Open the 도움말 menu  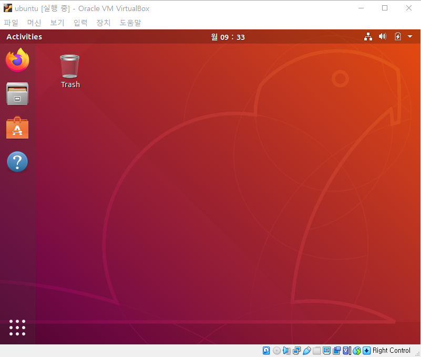pyautogui.click(x=130, y=23)
